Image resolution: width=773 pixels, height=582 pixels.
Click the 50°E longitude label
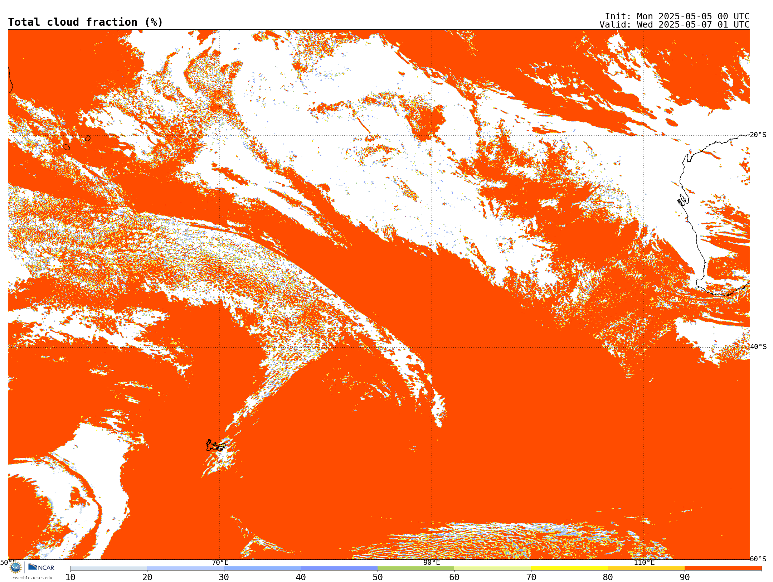tap(8, 563)
